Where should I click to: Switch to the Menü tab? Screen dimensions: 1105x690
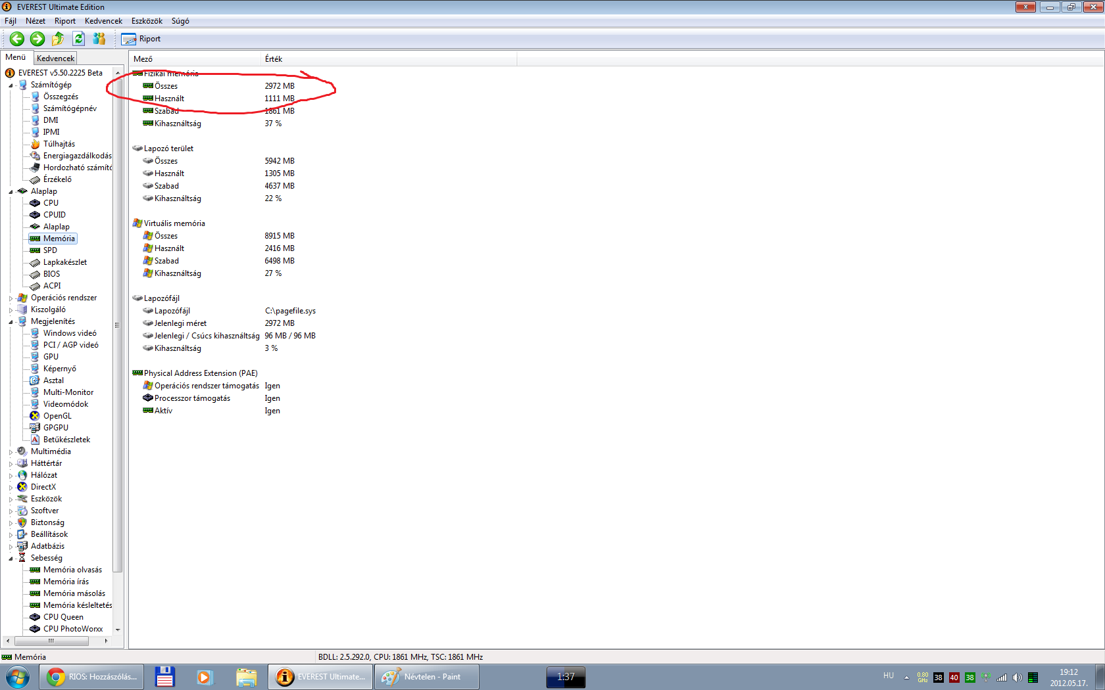point(16,57)
